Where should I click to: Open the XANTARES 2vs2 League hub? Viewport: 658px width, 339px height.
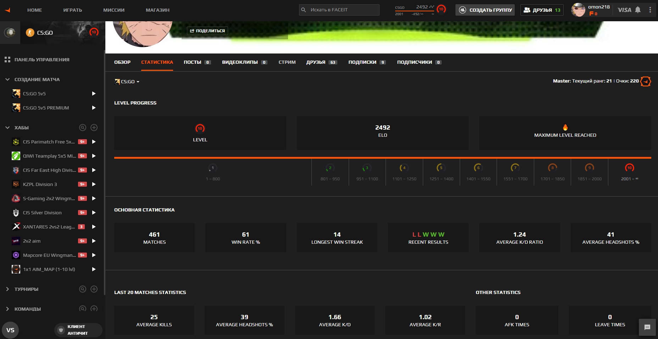click(49, 227)
